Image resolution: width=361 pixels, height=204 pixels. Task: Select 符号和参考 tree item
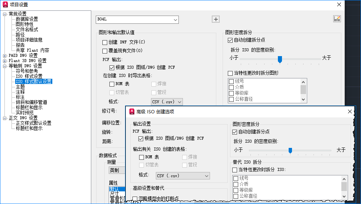click(27, 71)
